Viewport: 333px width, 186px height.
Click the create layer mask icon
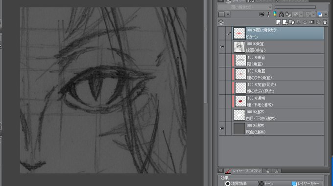pyautogui.click(x=311, y=22)
